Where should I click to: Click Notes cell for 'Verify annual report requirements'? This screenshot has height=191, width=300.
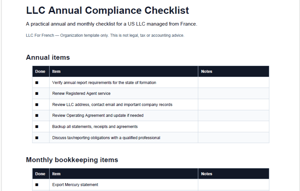click(x=234, y=82)
